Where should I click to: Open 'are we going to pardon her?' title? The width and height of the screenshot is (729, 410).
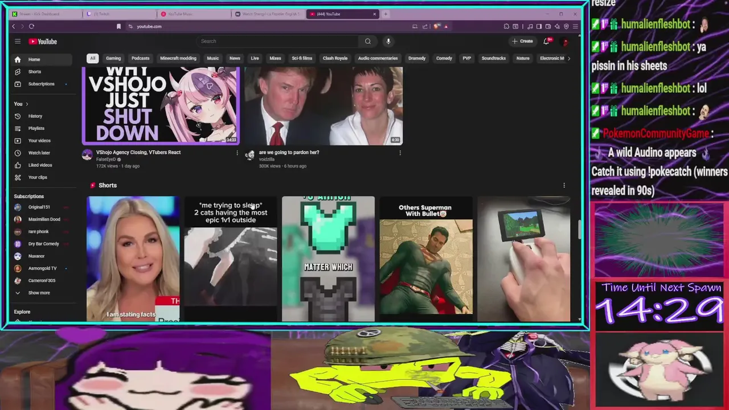pos(289,153)
